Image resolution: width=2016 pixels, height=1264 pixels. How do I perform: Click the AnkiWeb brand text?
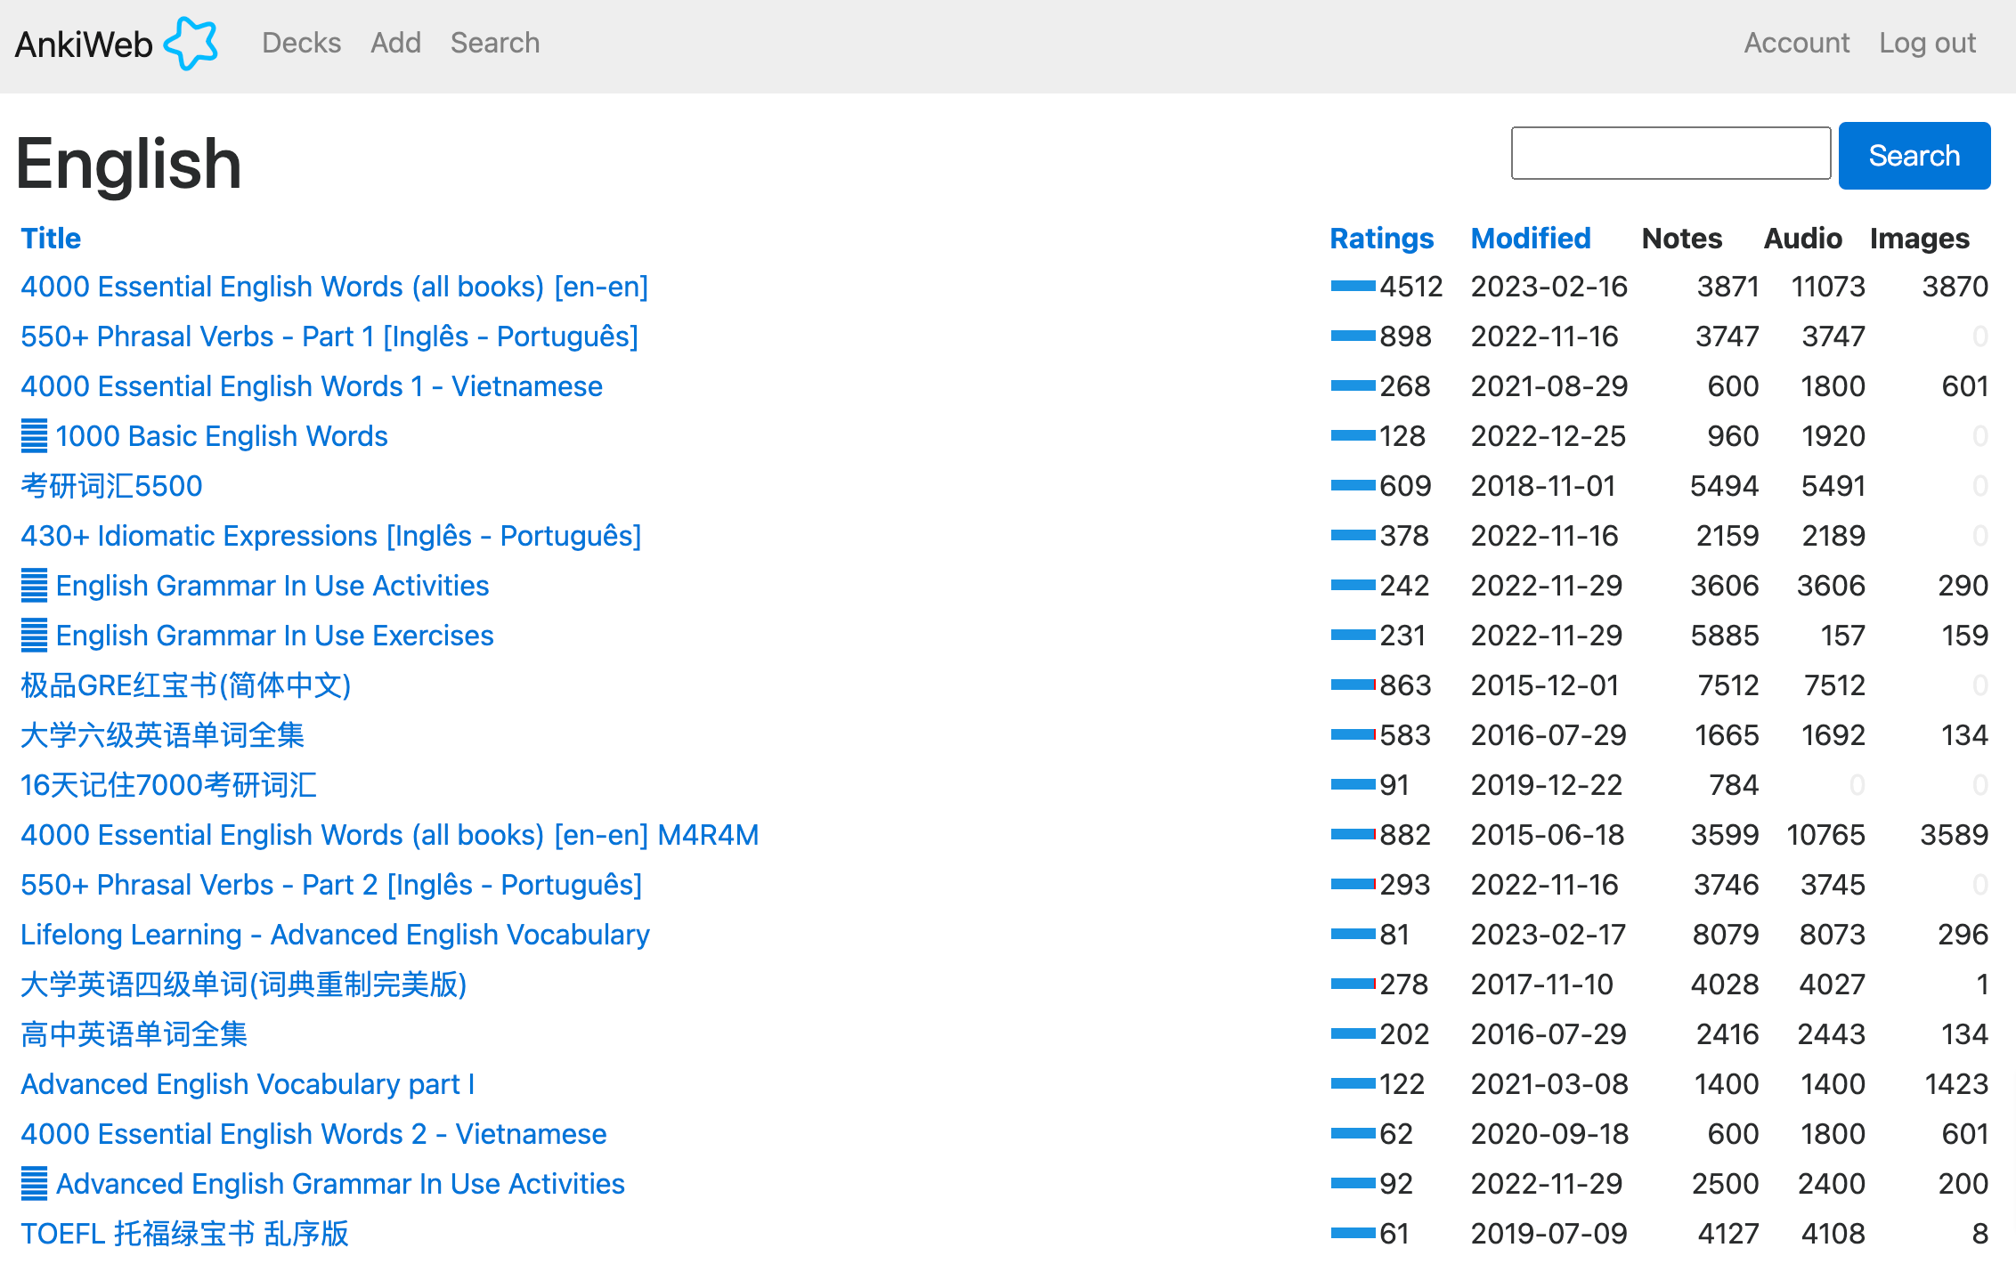(84, 45)
